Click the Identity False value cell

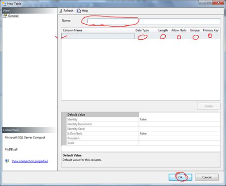tap(179, 119)
